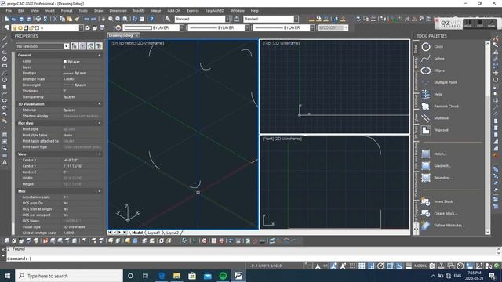Click the Print icon in the toolbar

tap(38, 19)
